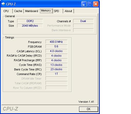Screen dimensions: 131x114
Task: Open the About tab
Action: [x=68, y=11]
